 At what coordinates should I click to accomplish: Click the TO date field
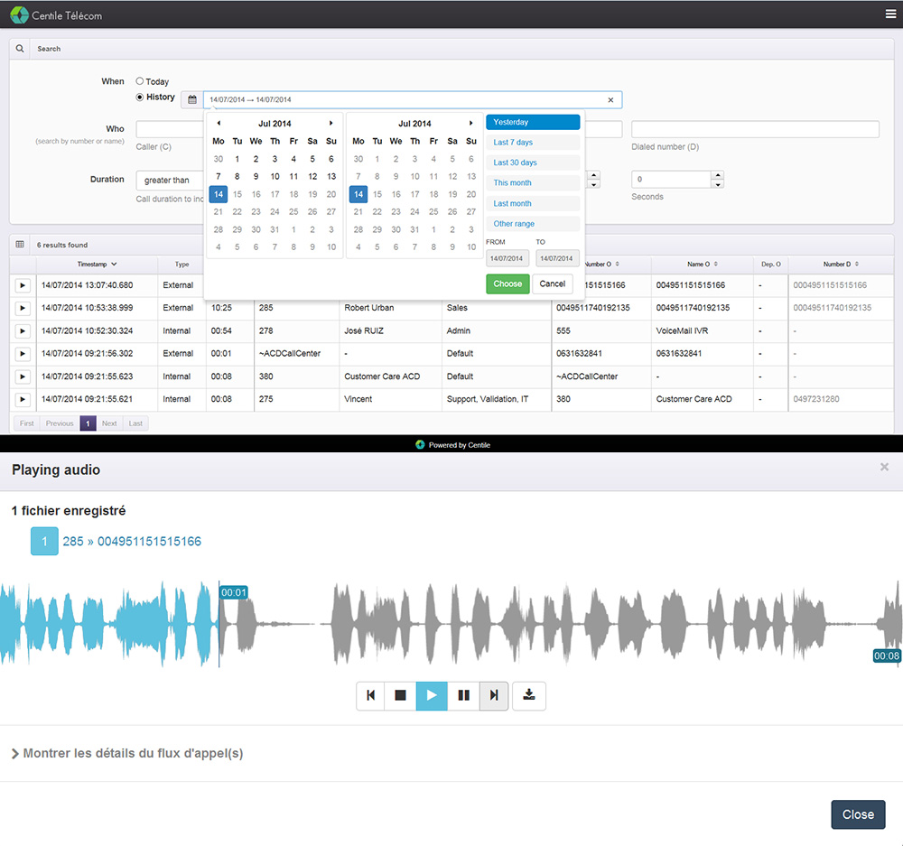[x=557, y=258]
